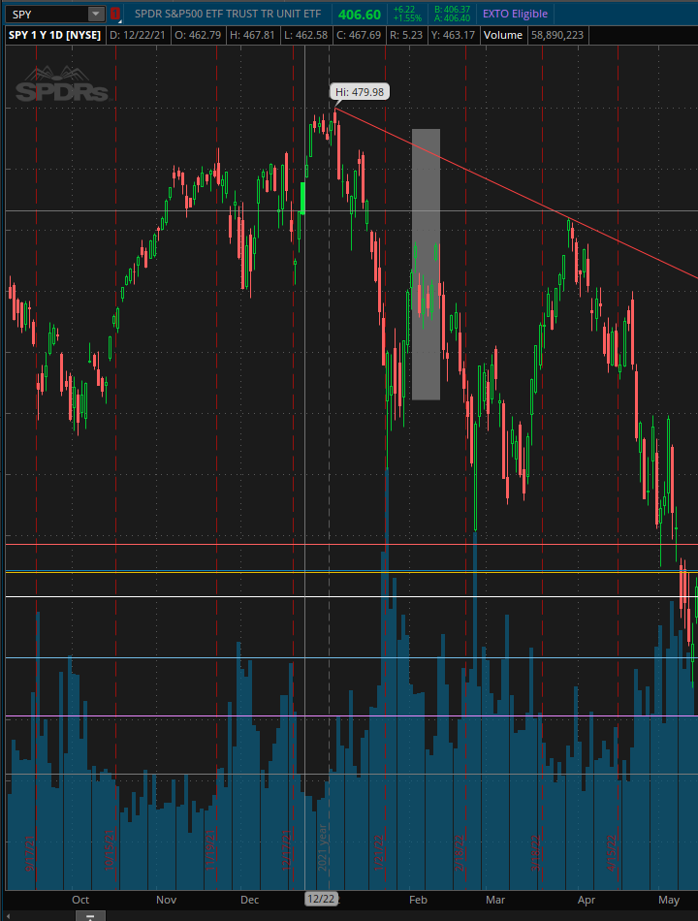Click the 4/15/22 expiration date marker
The height and width of the screenshot is (921, 698).
(x=612, y=853)
